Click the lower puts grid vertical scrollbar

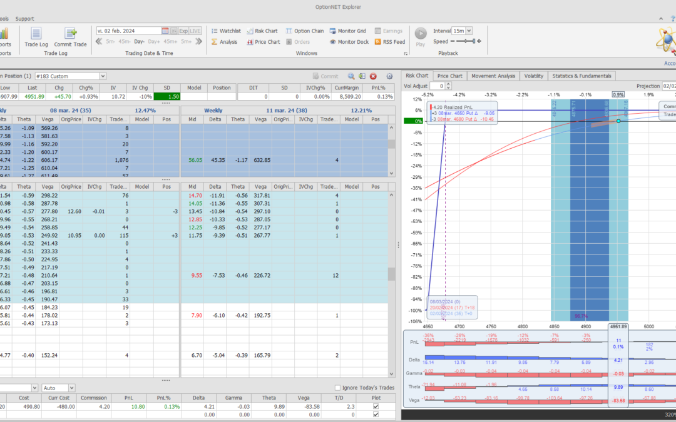click(x=391, y=284)
